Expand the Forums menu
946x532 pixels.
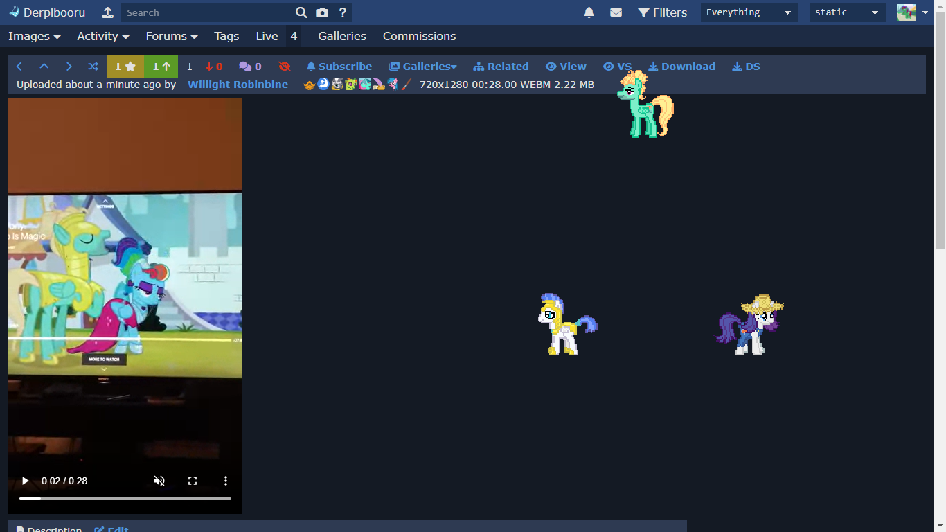click(x=172, y=36)
